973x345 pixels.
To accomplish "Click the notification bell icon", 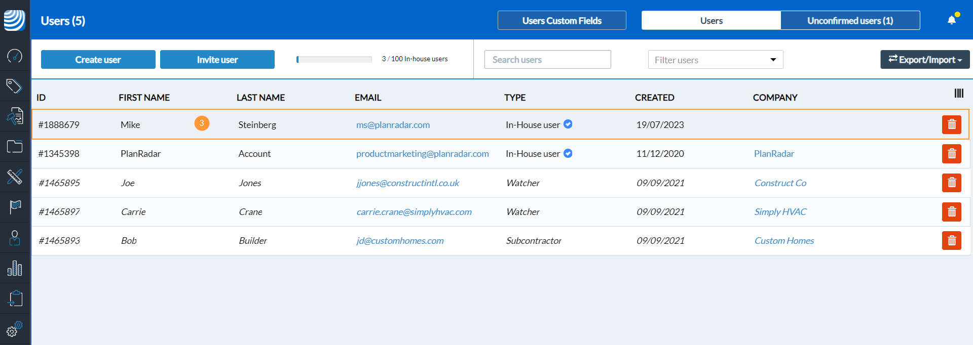I will [952, 20].
